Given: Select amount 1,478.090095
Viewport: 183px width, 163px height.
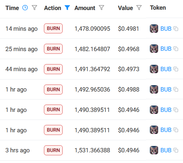Looking at the screenshot, I should pyautogui.click(x=92, y=29).
